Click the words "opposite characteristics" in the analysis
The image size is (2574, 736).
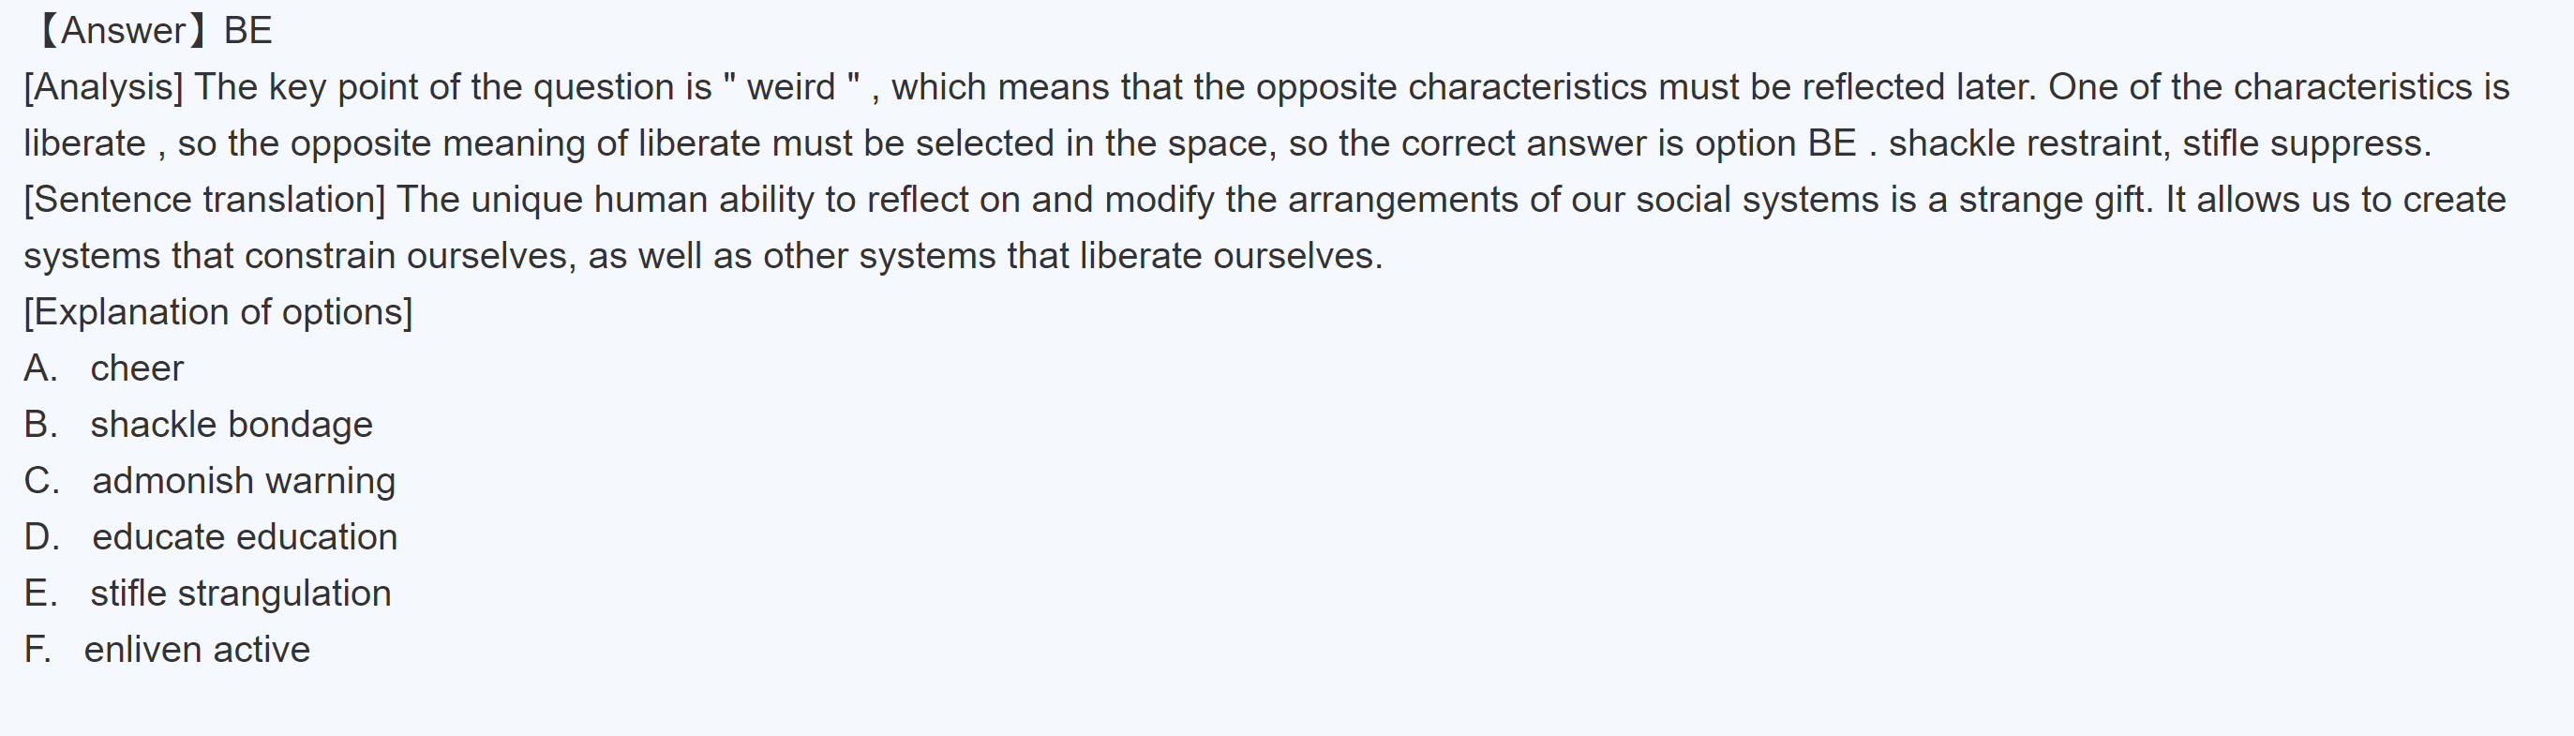tap(1451, 88)
